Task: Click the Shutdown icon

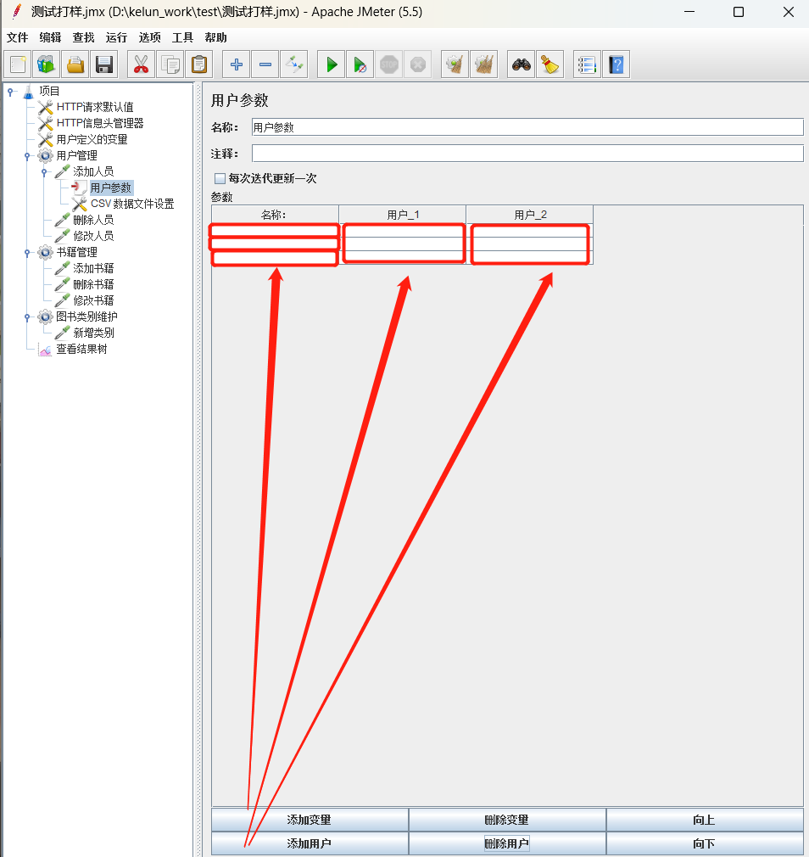Action: pos(418,65)
